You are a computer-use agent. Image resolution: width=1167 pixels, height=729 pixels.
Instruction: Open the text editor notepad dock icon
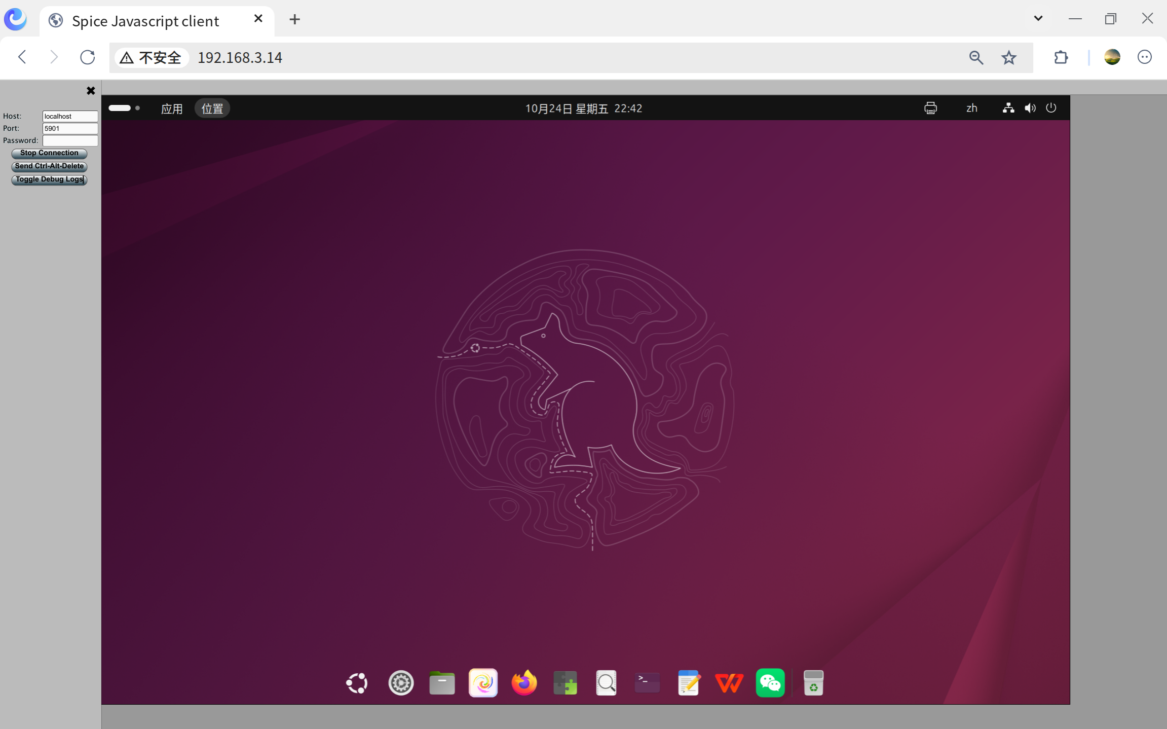[688, 683]
